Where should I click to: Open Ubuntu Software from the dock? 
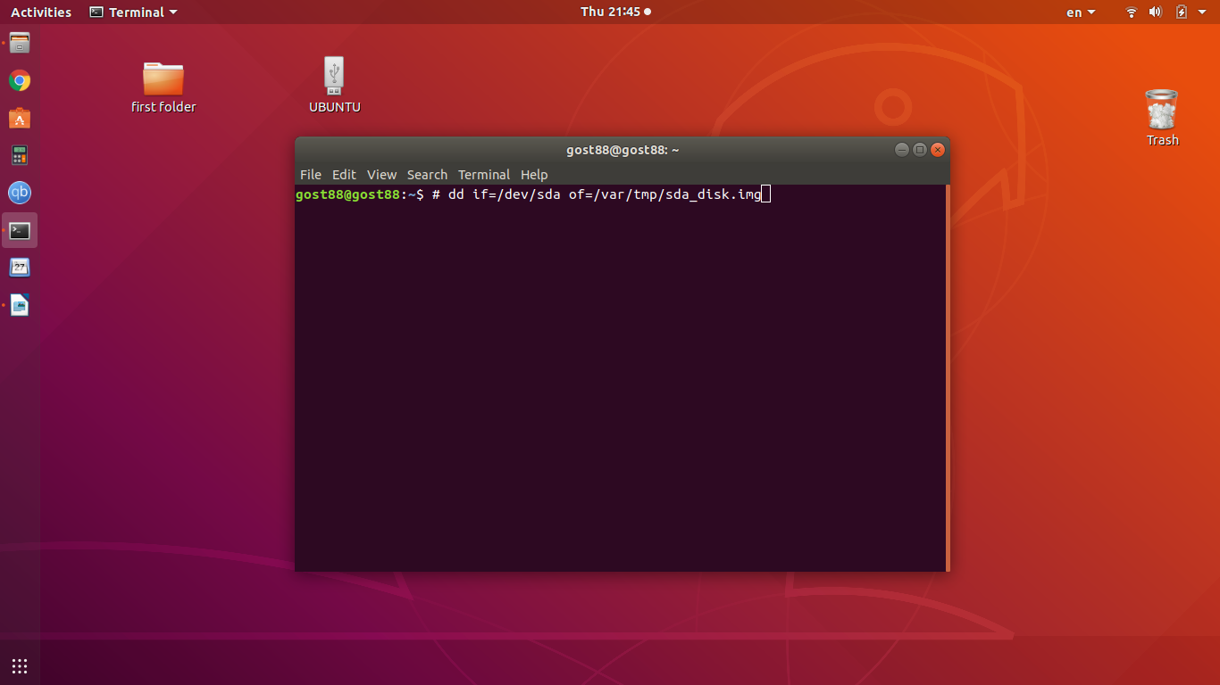(20, 118)
